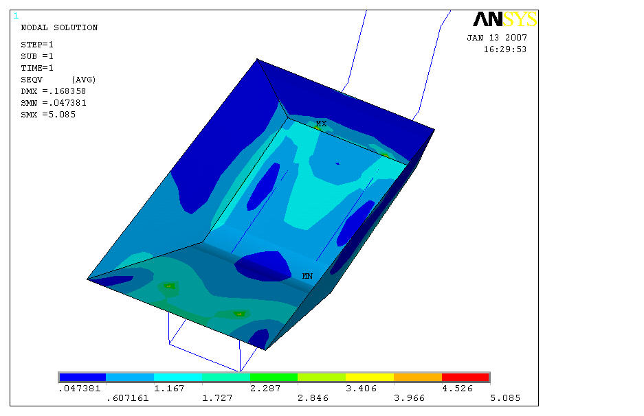644x416 pixels.
Task: Click the MX maximum stress marker
Action: (x=321, y=124)
